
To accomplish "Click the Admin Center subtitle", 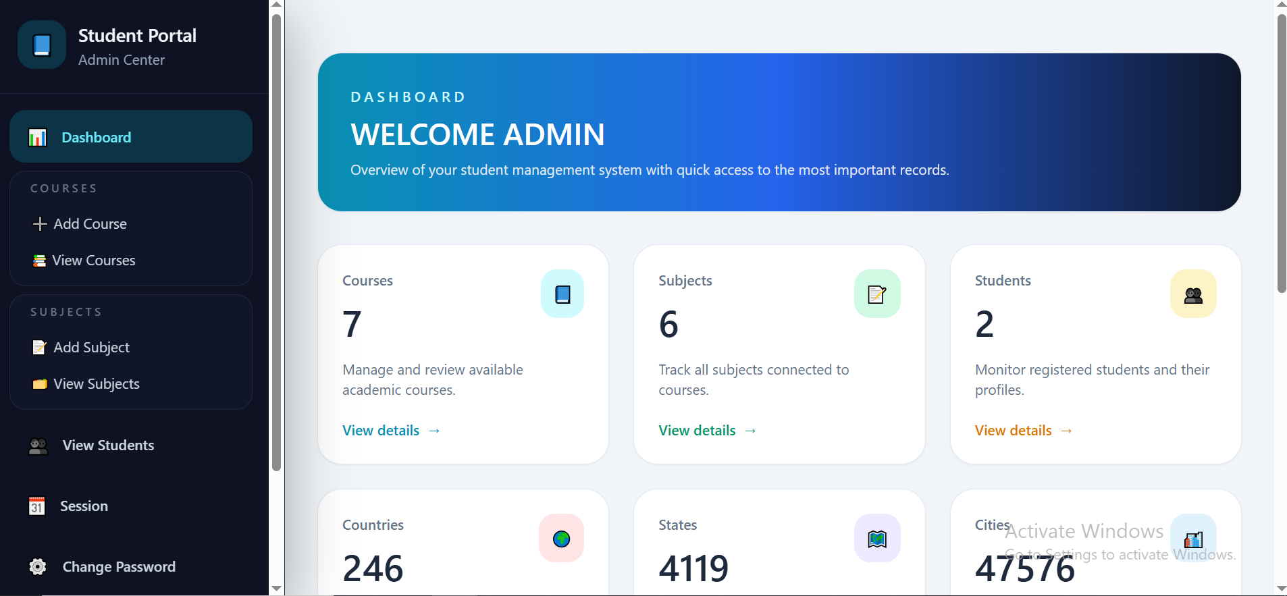I will 122,60.
